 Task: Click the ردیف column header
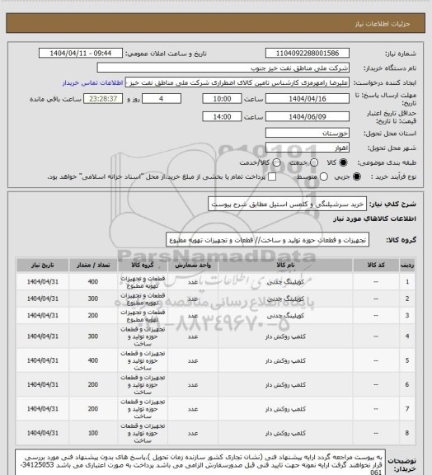tap(407, 265)
